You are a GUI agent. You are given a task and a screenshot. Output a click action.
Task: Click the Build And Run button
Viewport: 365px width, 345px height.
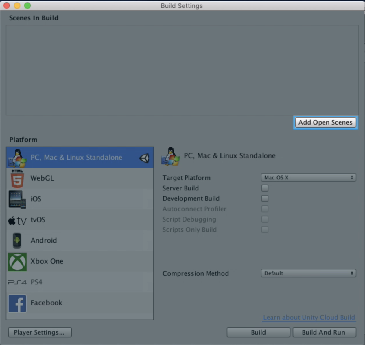pos(324,332)
